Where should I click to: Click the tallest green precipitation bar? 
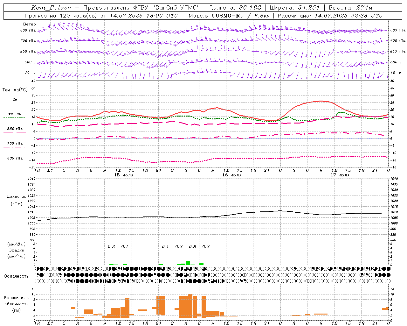click(x=188, y=263)
